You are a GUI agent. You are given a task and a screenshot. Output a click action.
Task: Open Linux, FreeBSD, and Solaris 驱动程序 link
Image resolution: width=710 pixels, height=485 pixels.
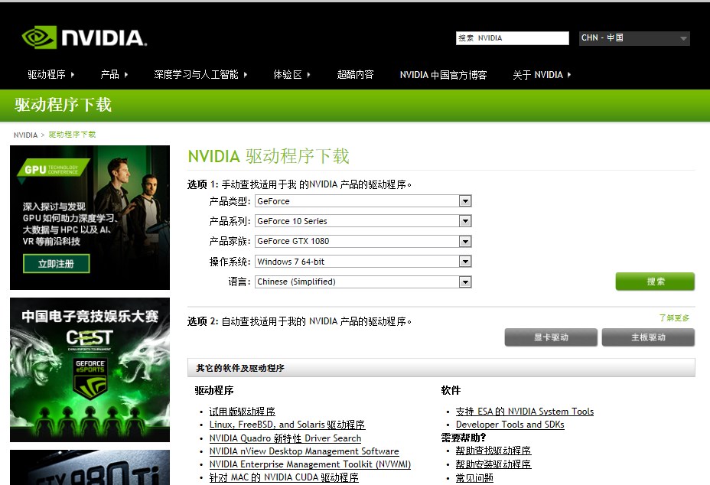287,425
